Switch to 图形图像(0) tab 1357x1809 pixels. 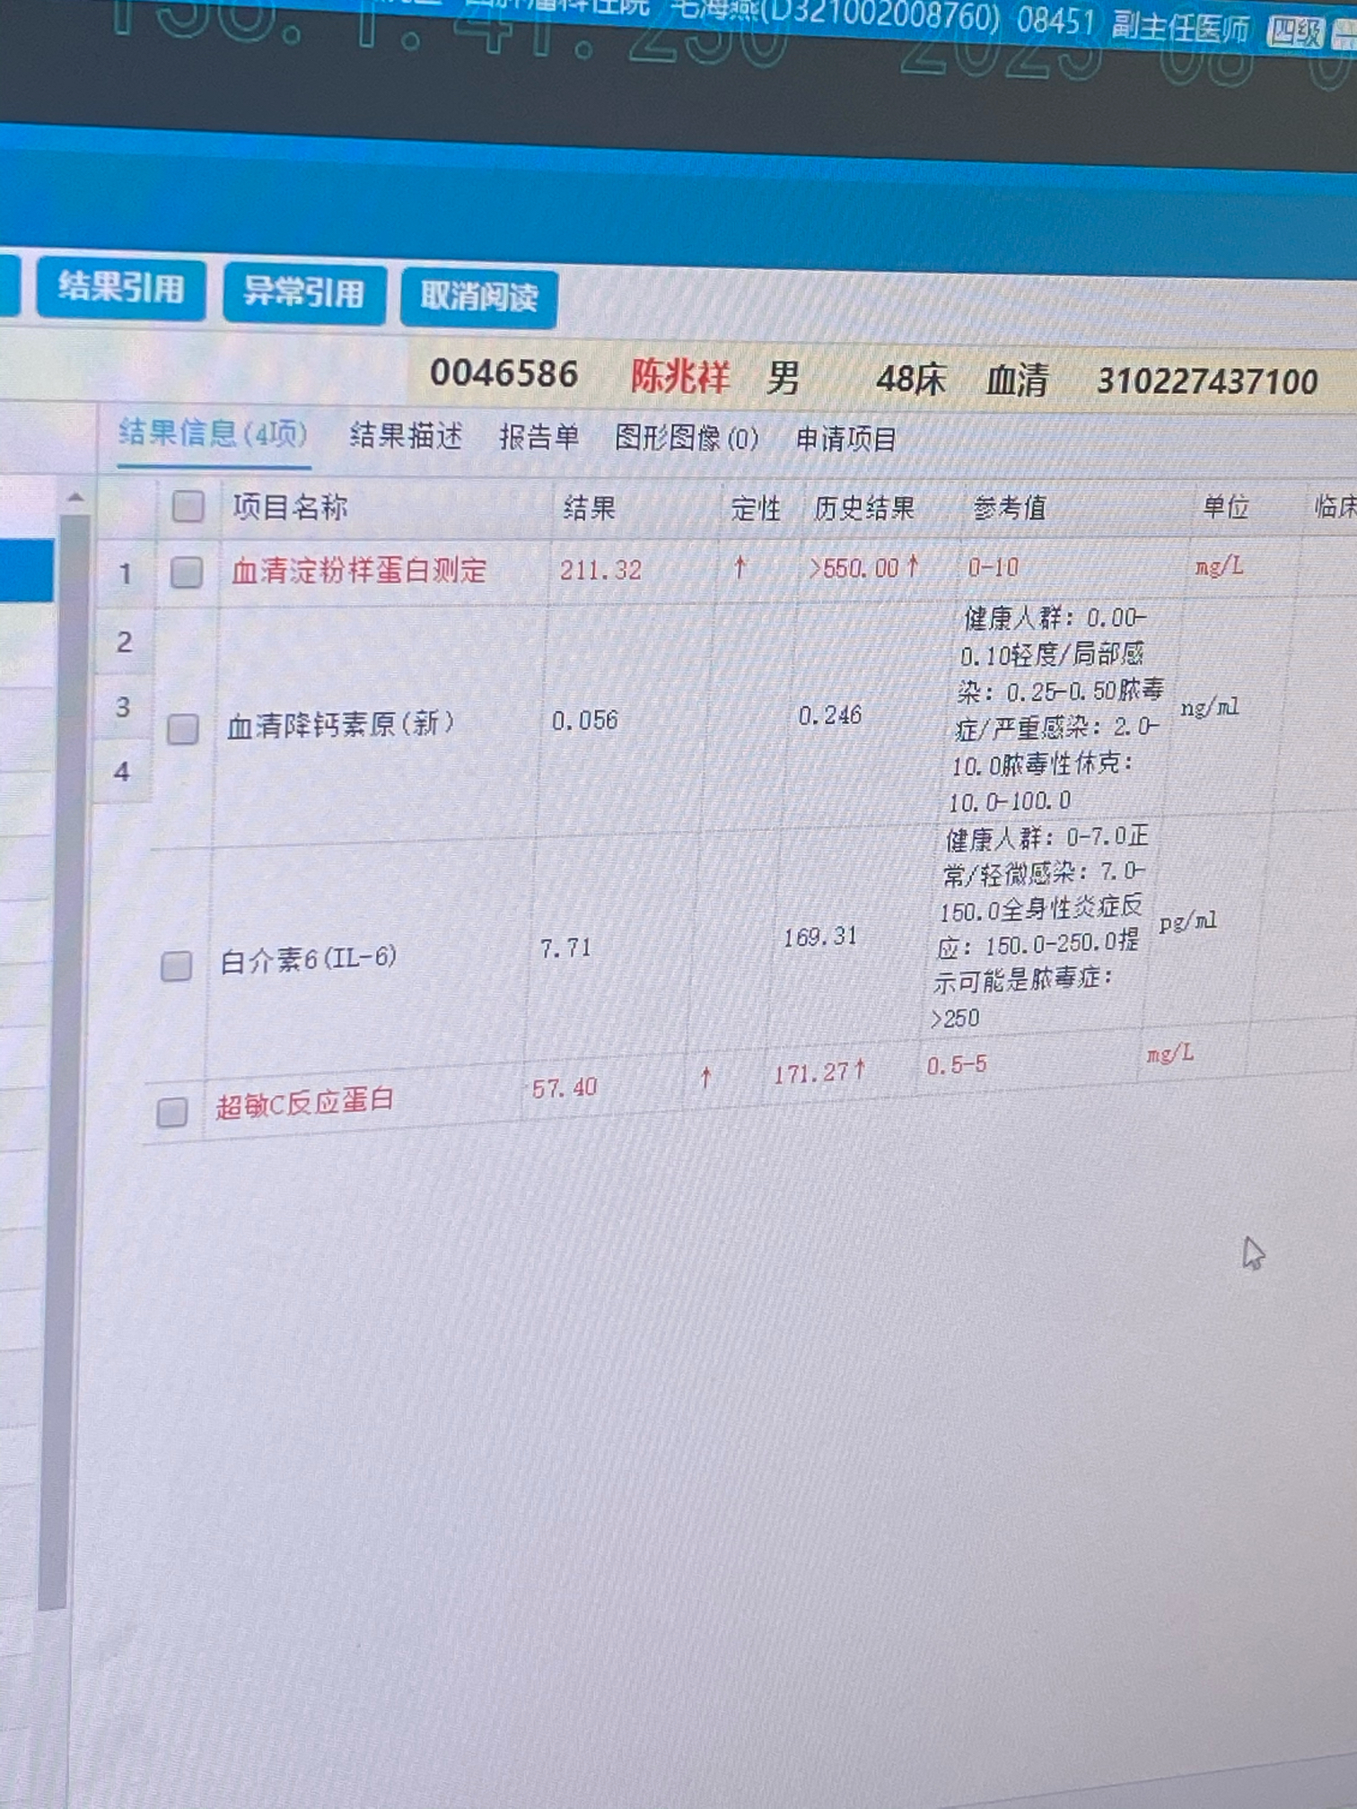[x=687, y=439]
